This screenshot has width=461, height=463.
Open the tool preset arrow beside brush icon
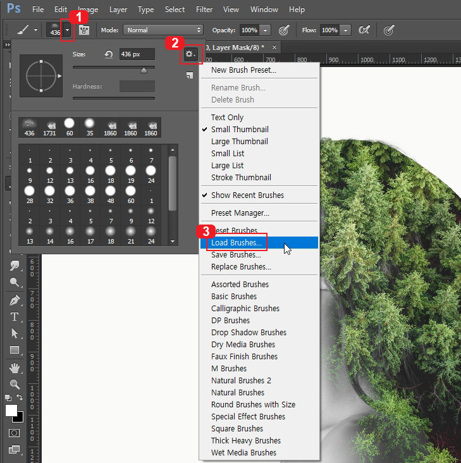point(35,30)
